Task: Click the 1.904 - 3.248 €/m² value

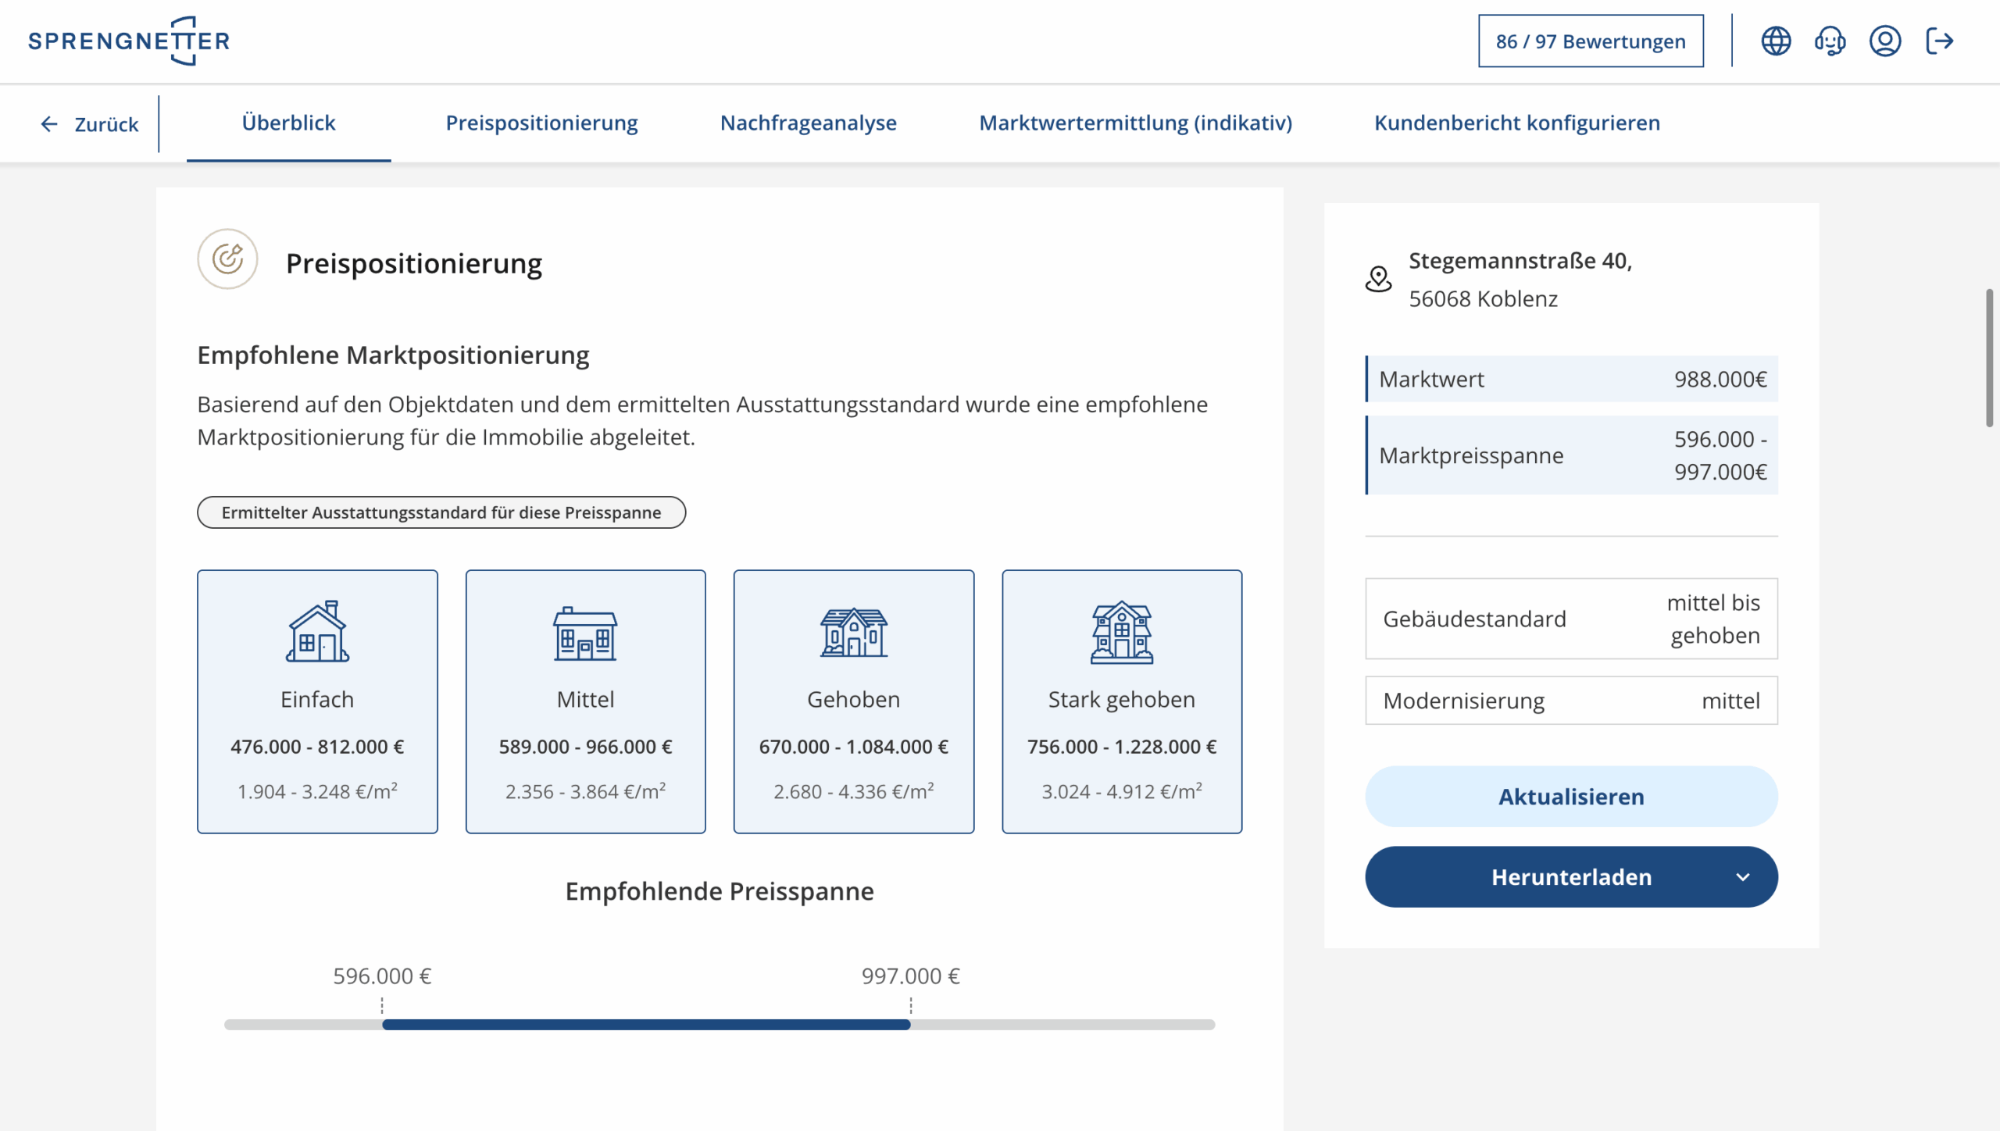Action: 317,790
